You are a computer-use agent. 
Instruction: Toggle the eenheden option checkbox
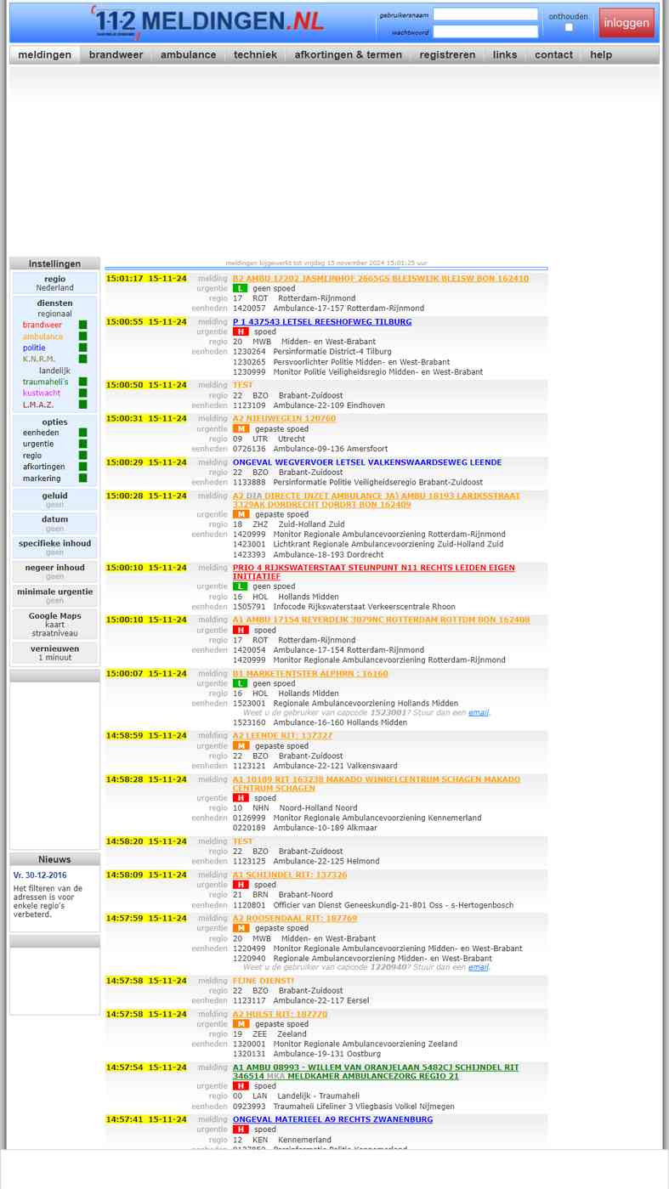click(x=83, y=433)
